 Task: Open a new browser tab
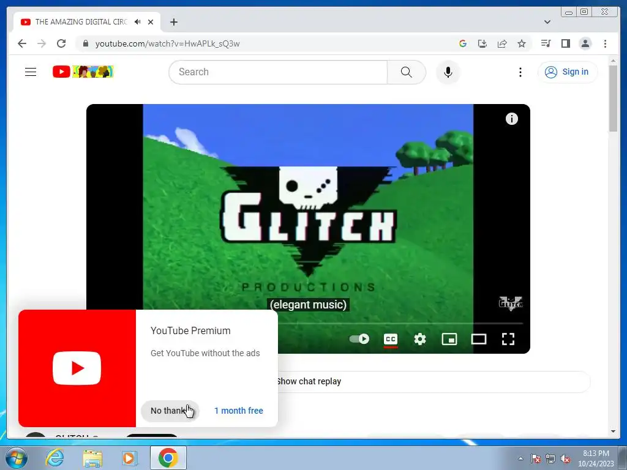pyautogui.click(x=173, y=22)
